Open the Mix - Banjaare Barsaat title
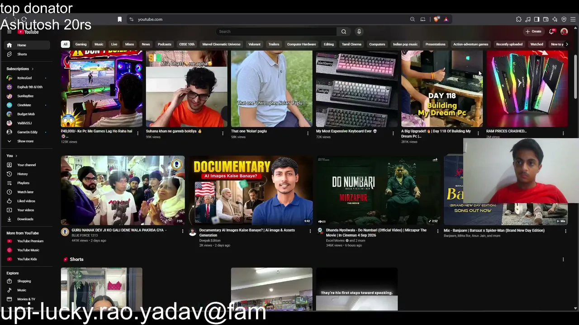Viewport: 579px width, 325px height. pyautogui.click(x=494, y=230)
